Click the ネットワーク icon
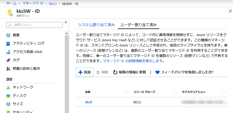The height and width of the screenshot is (113, 233). [8, 87]
